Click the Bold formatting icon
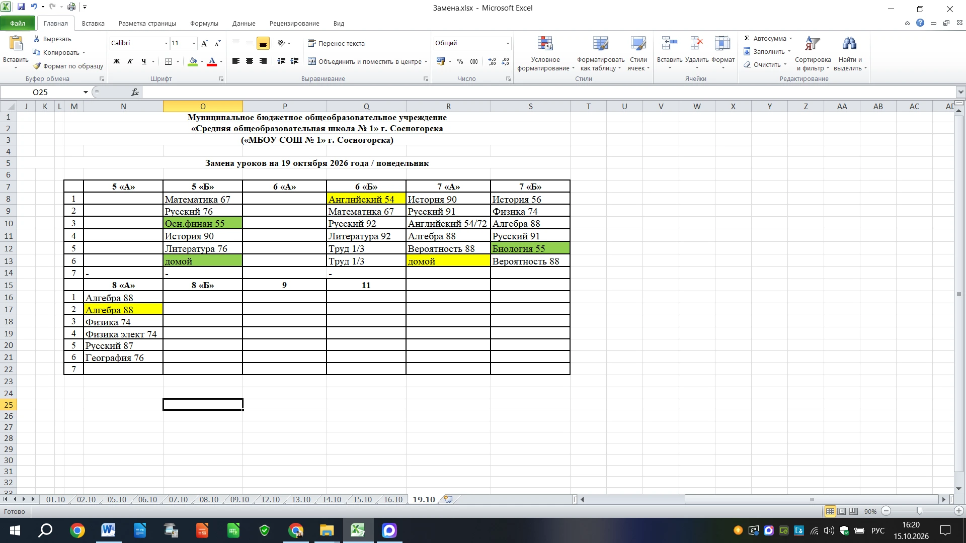 (x=117, y=61)
